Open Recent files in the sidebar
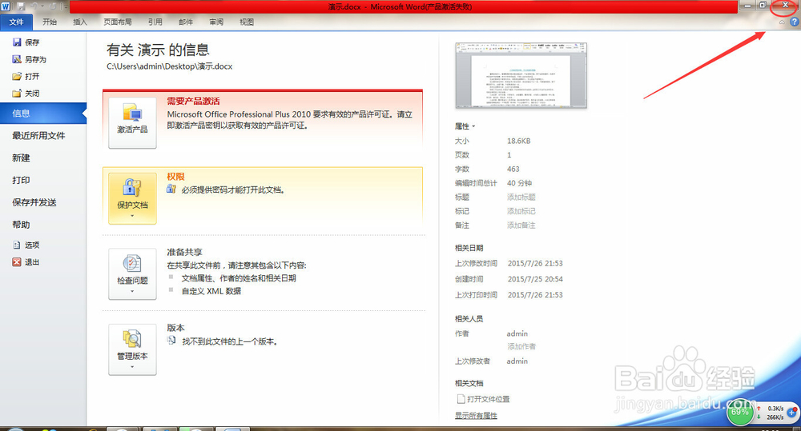801x431 pixels. (38, 135)
